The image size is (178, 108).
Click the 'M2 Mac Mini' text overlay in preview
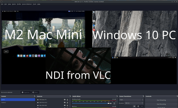(43, 35)
